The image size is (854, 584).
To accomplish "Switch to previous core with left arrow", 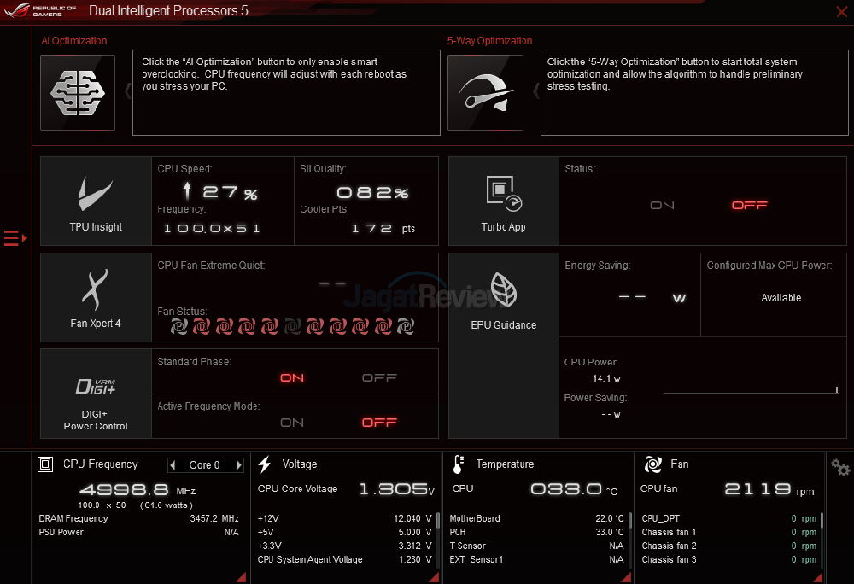I will pyautogui.click(x=173, y=465).
